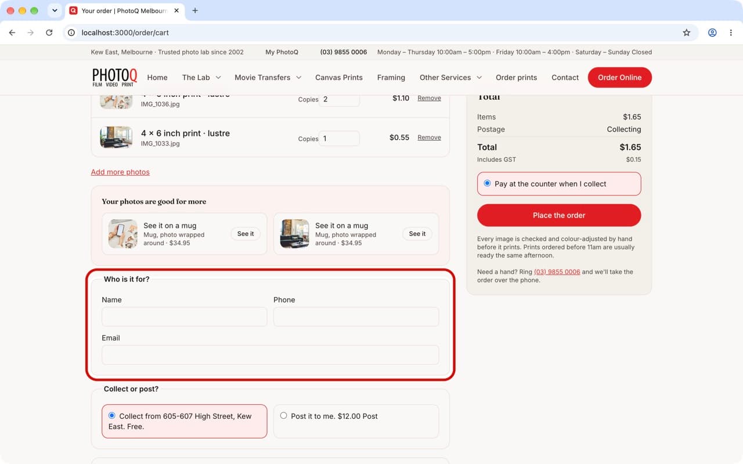743x464 pixels.
Task: Click the (03) 9855 0006 link under Need a hand
Action: point(557,271)
